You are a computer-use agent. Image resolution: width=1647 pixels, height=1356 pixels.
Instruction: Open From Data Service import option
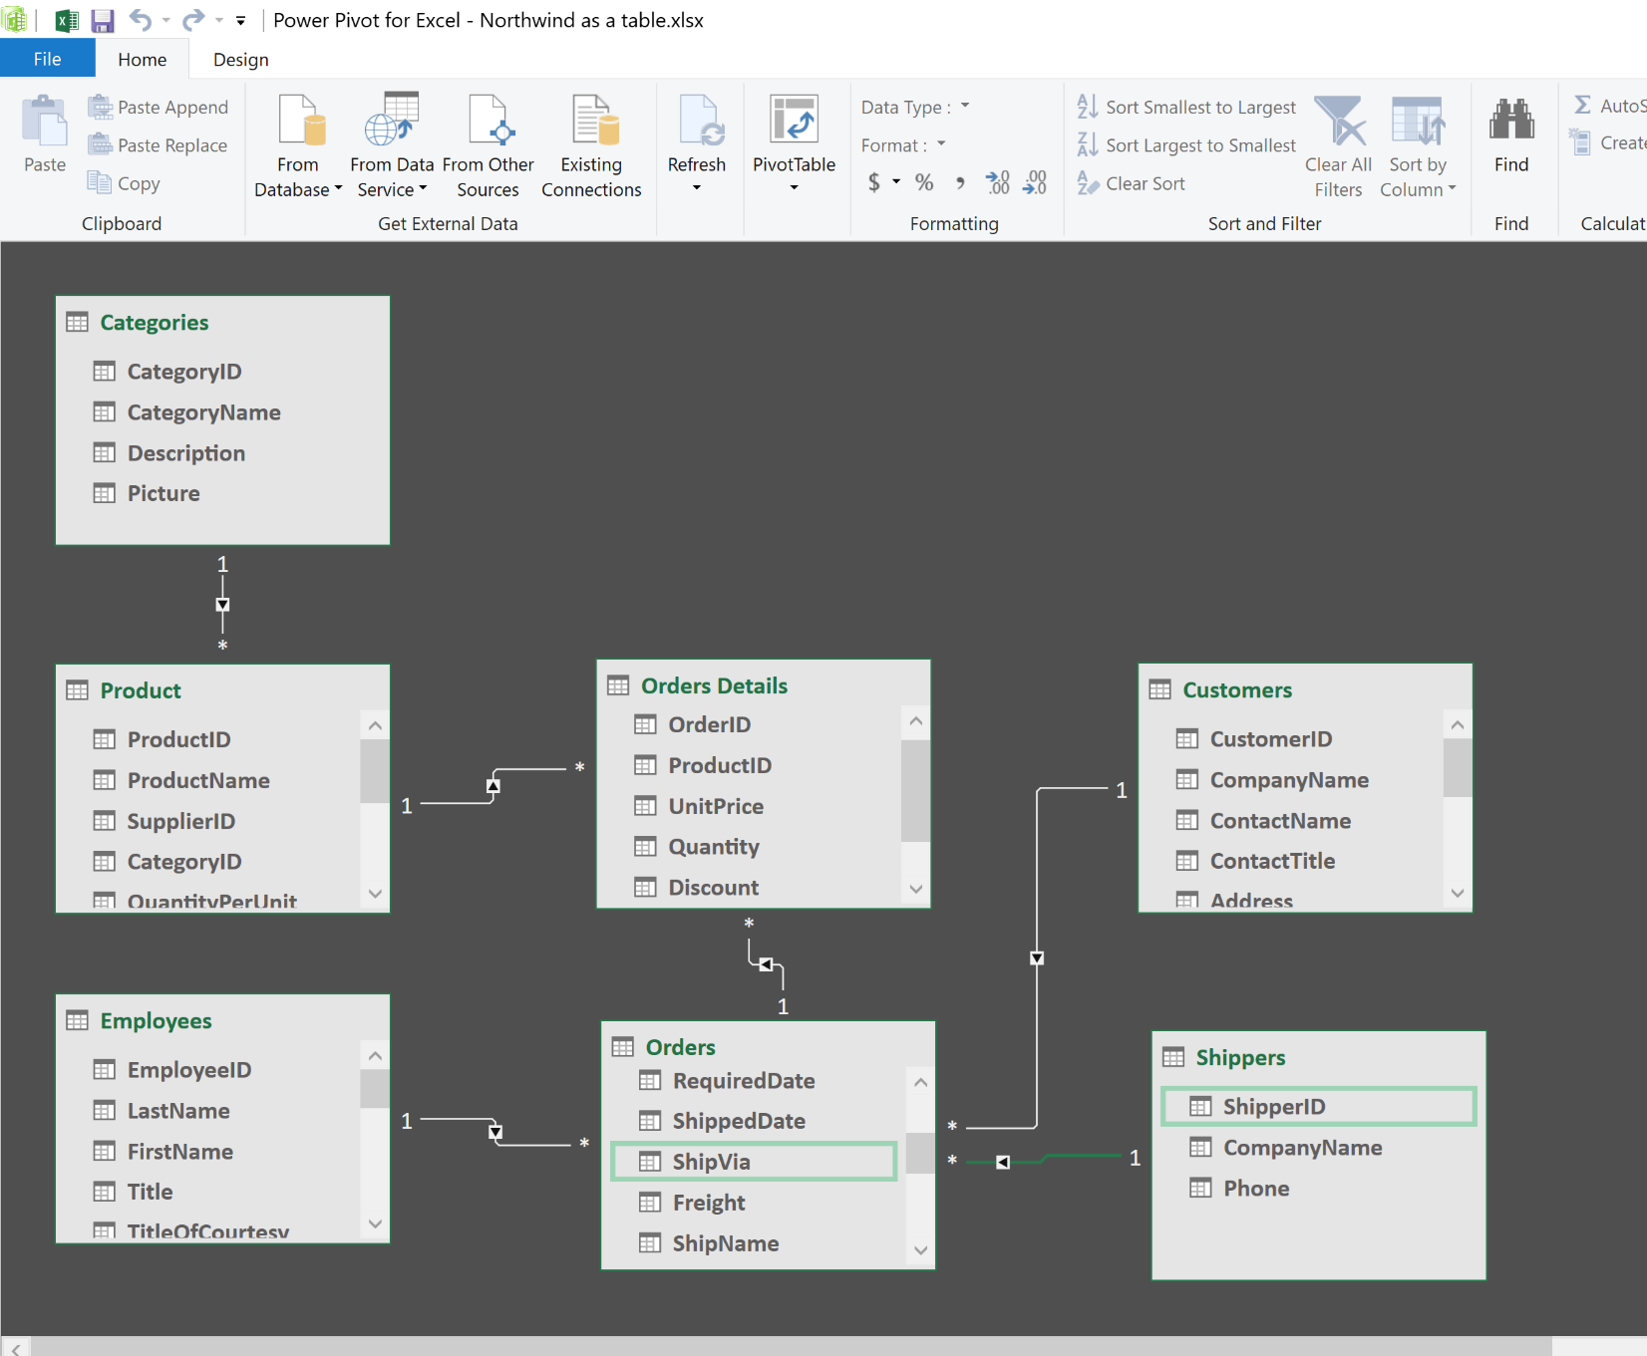point(392,145)
